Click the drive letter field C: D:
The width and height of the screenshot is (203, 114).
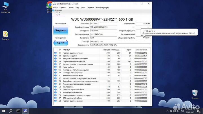tap(103, 38)
